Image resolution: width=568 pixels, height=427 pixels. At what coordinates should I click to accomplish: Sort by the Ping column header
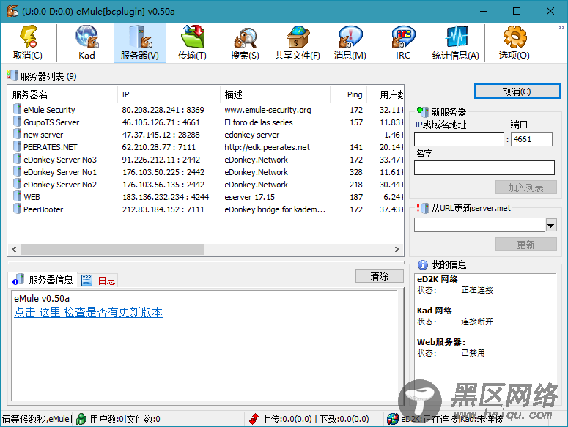(348, 94)
